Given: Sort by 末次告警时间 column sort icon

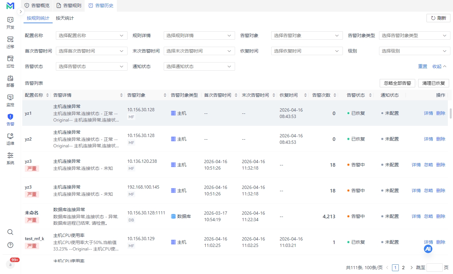Looking at the screenshot, I should (274, 95).
